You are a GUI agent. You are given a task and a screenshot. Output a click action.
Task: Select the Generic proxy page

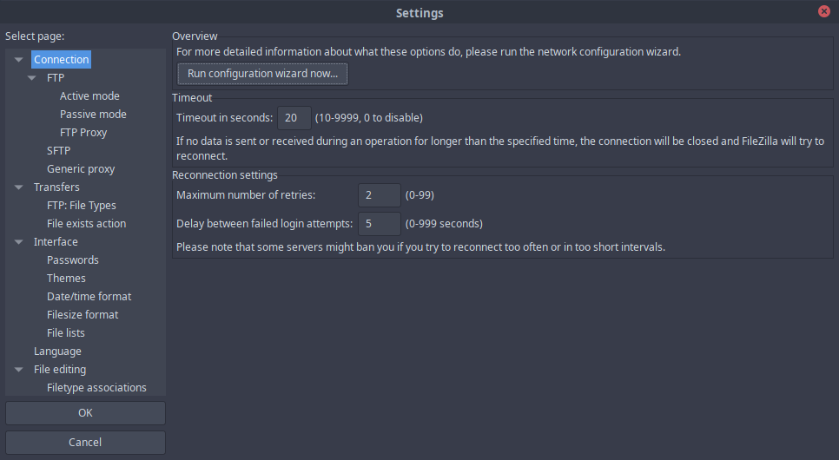pos(81,169)
